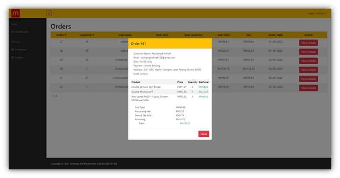Screen dimensions: 340x178
Task: Click the Tax column header
Action: click(248, 35)
